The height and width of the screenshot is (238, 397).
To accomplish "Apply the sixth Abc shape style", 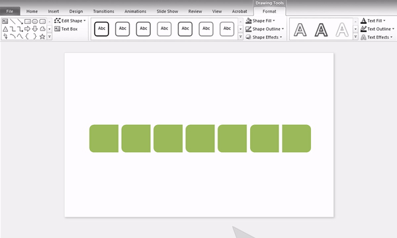I will tap(206, 29).
